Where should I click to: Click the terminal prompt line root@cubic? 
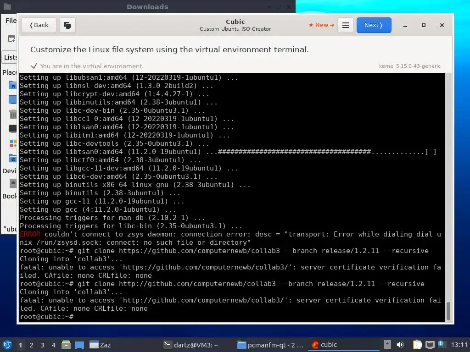[46, 317]
